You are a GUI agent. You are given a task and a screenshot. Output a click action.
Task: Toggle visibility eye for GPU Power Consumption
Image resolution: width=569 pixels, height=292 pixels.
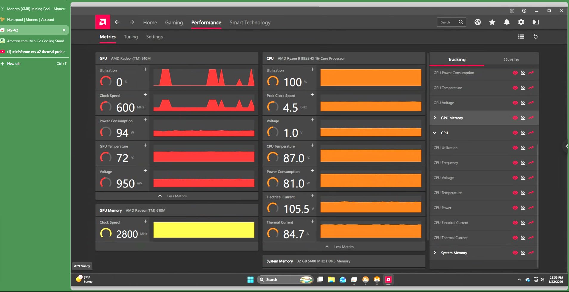coord(515,73)
